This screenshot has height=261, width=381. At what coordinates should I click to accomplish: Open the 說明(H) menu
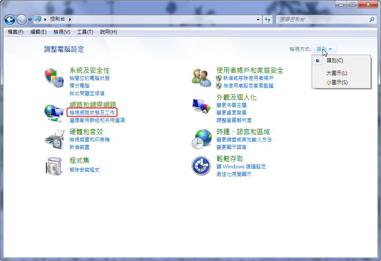click(109, 32)
